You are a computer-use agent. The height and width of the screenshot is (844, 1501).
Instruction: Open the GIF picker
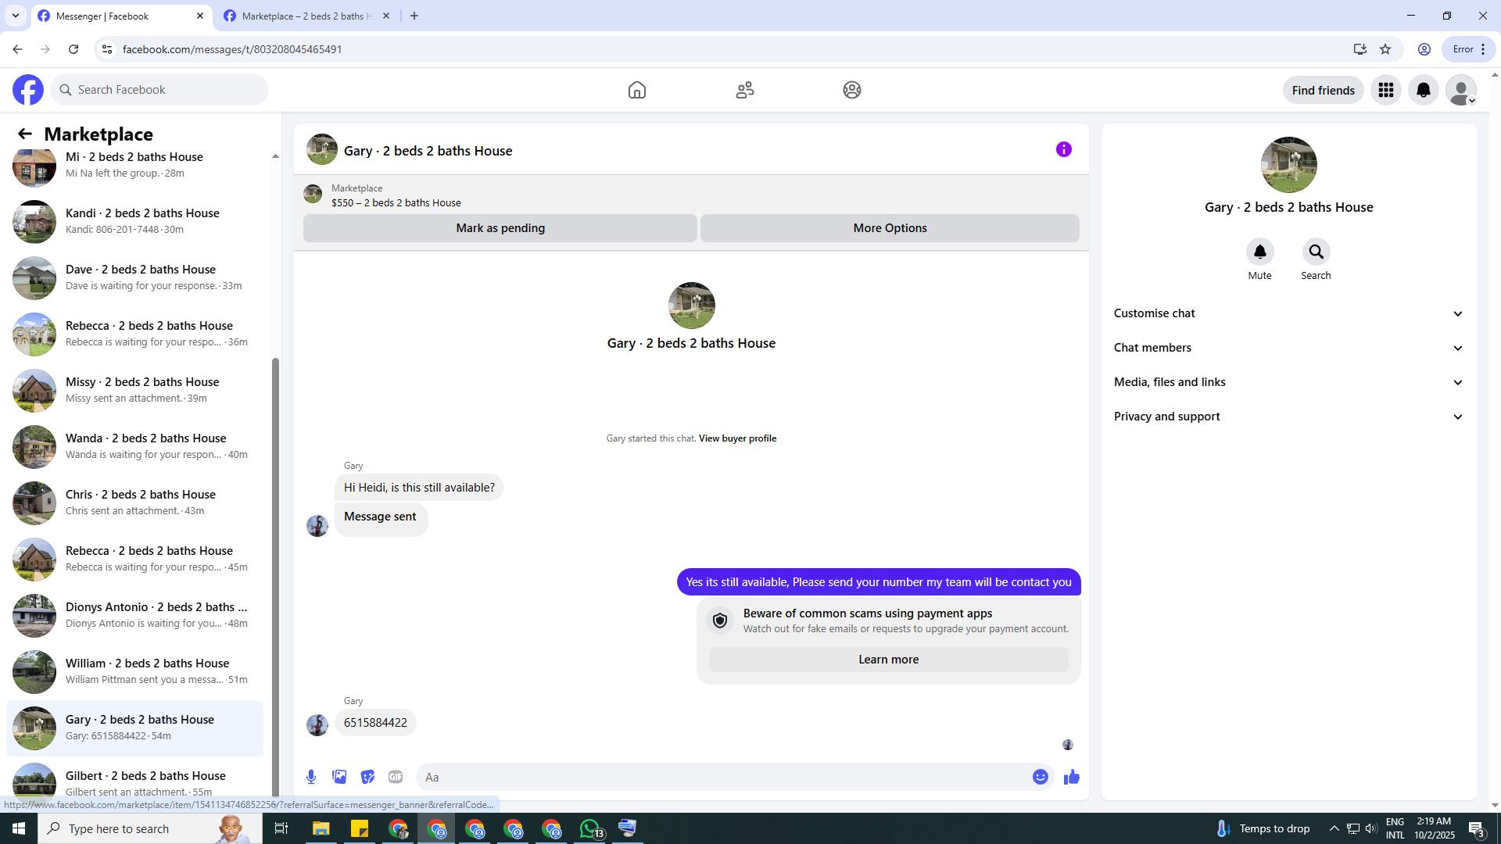click(x=396, y=777)
